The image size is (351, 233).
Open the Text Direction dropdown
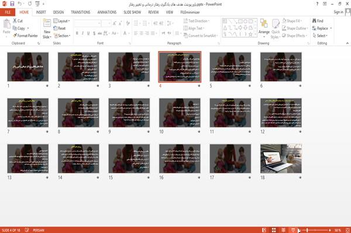[x=197, y=21]
